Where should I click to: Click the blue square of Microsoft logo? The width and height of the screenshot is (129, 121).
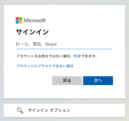pos(17,22)
